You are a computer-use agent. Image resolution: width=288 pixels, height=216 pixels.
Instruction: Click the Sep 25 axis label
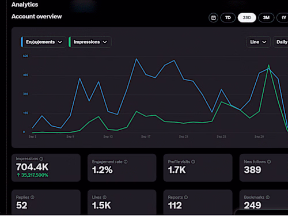221,137
